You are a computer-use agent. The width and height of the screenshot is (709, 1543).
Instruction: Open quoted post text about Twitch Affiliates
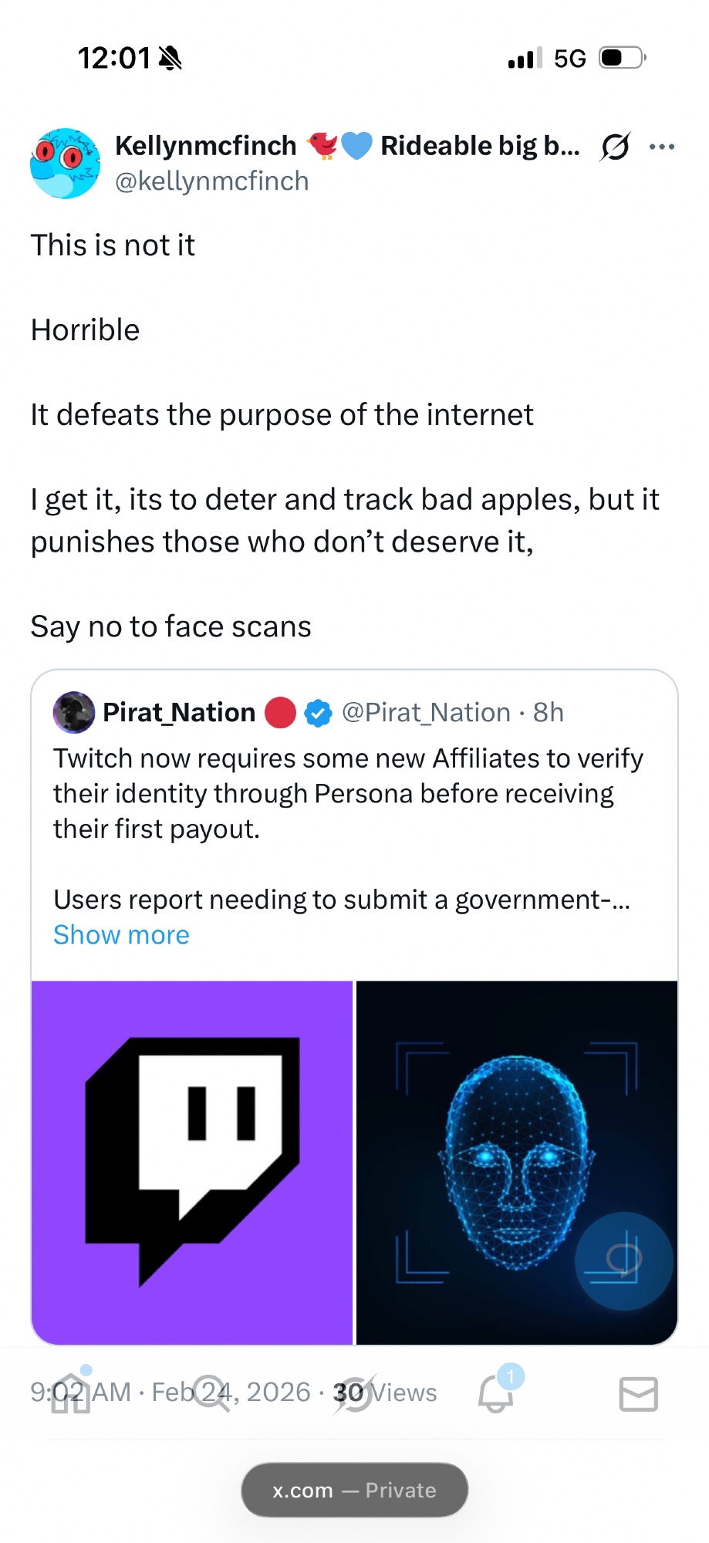pyautogui.click(x=347, y=793)
